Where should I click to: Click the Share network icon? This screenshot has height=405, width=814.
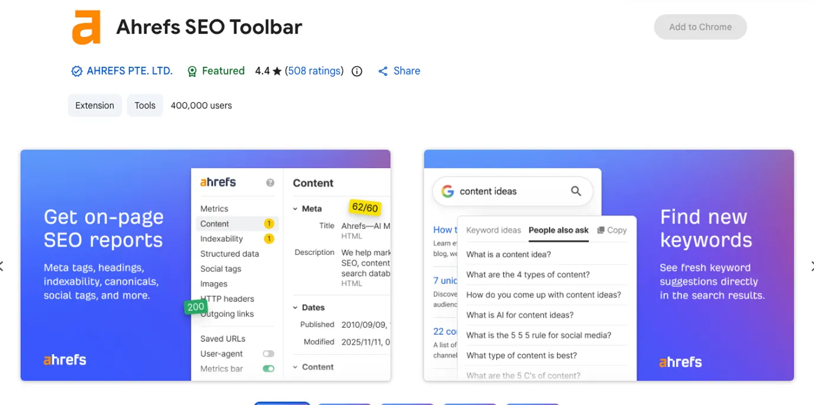(383, 72)
